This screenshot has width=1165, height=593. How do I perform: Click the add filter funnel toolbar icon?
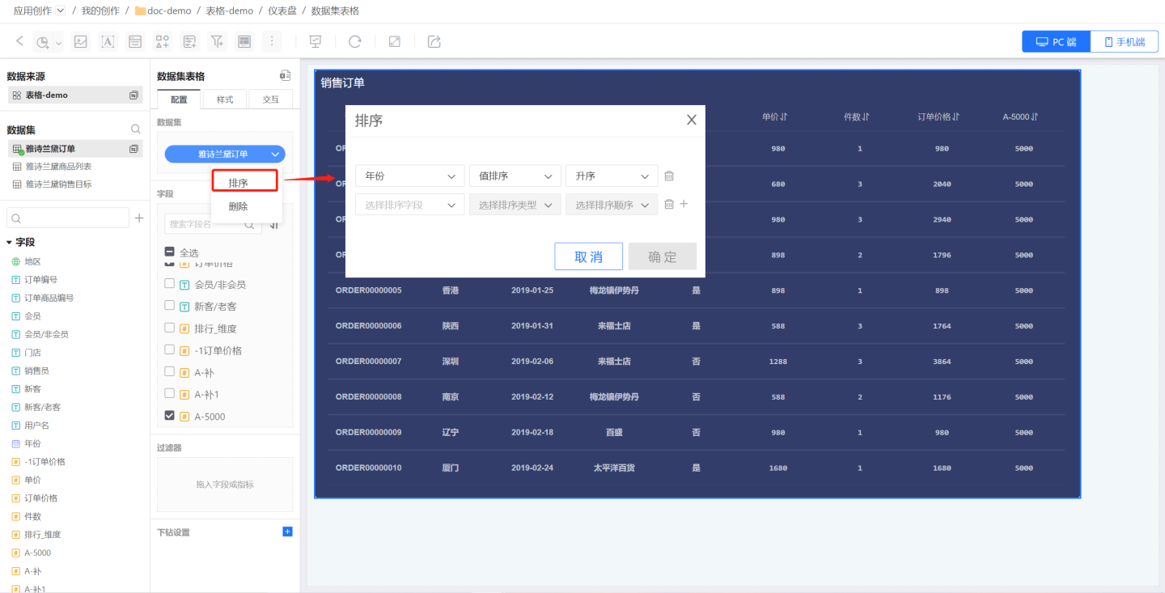[216, 41]
